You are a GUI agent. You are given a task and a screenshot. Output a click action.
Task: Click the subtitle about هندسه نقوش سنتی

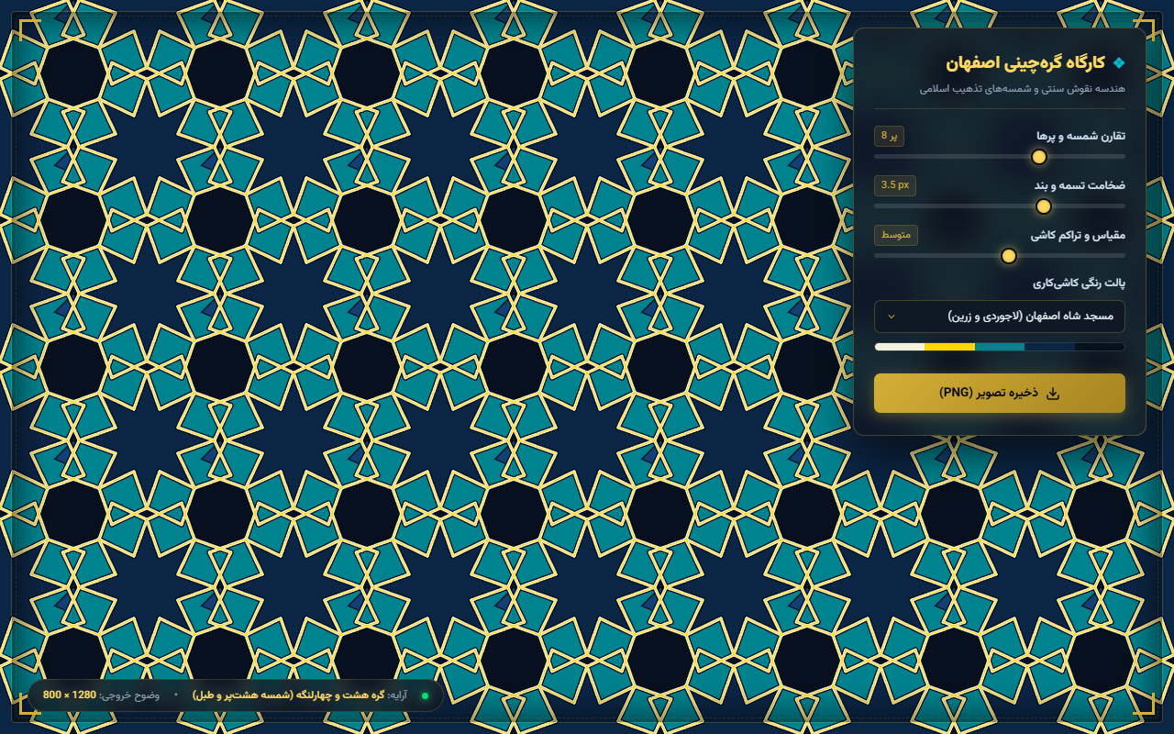[1022, 89]
